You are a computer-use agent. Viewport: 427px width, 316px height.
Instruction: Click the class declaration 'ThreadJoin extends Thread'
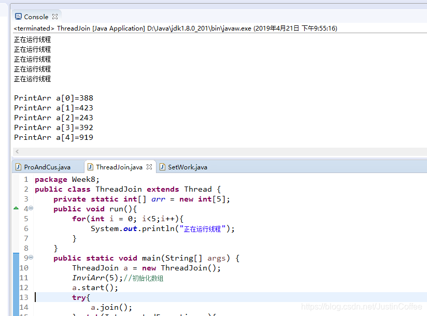tap(153, 189)
